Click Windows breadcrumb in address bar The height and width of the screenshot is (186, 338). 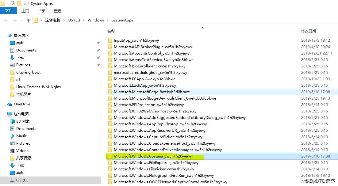(96, 20)
